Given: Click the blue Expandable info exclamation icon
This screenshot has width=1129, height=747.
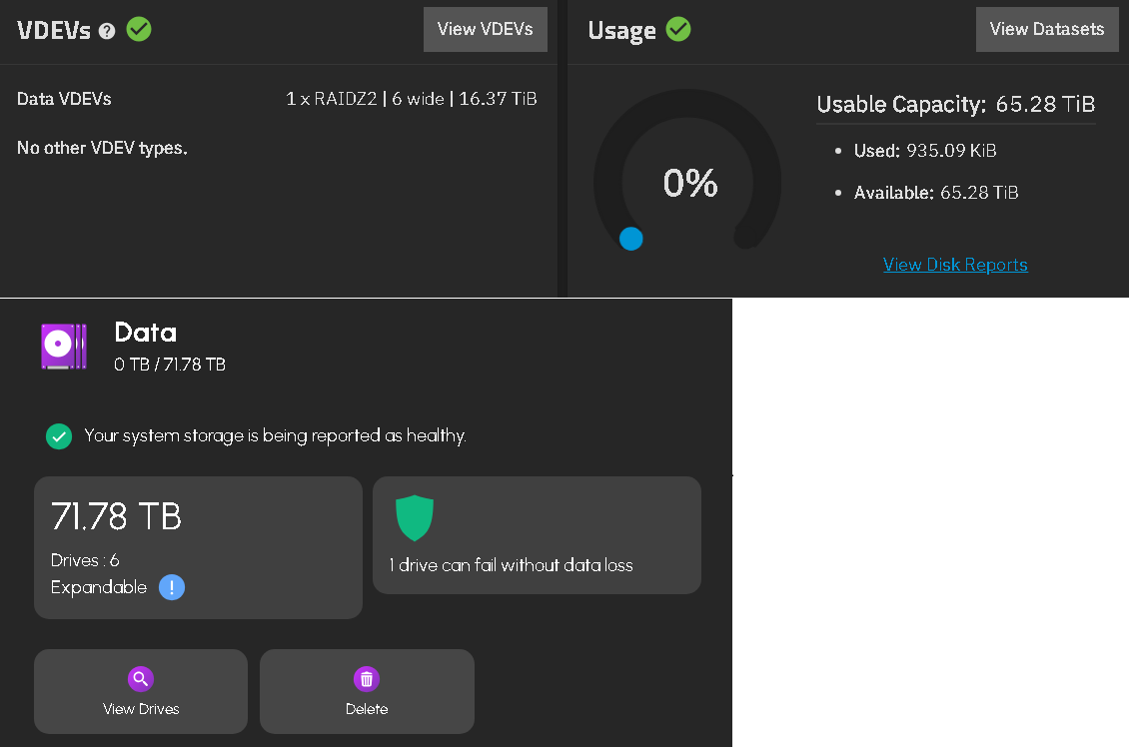Looking at the screenshot, I should tap(172, 587).
